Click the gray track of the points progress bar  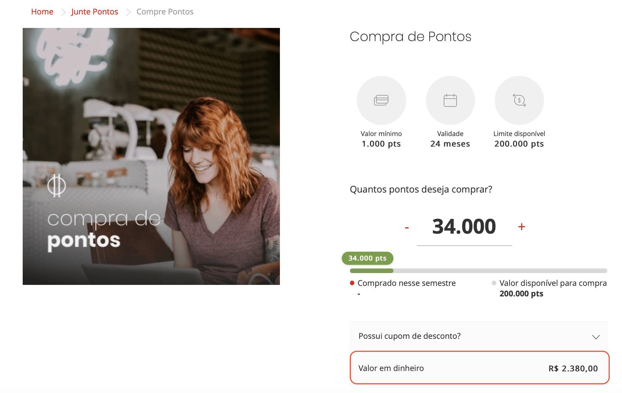pos(500,271)
